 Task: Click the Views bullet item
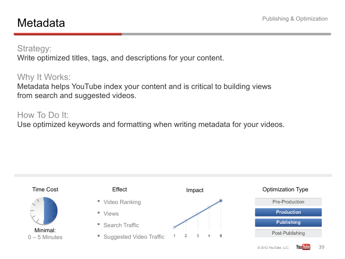tap(111, 214)
